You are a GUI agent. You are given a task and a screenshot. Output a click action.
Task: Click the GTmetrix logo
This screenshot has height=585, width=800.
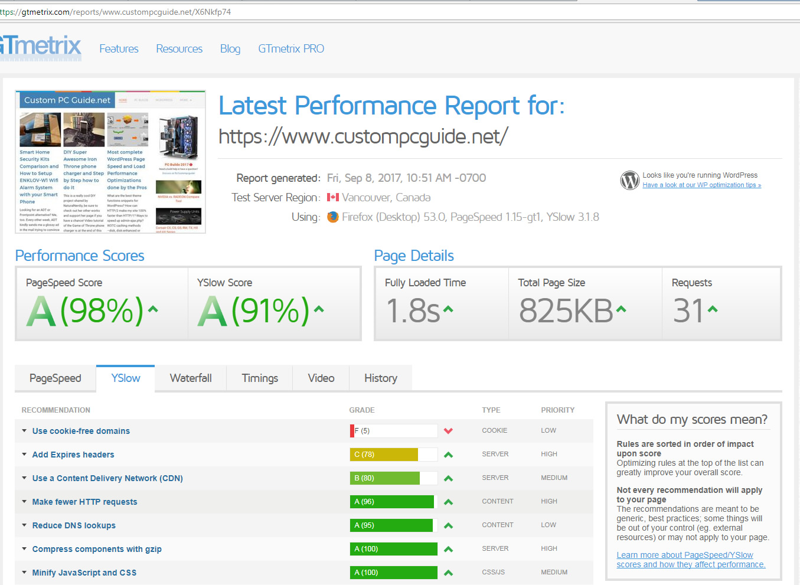(x=40, y=47)
